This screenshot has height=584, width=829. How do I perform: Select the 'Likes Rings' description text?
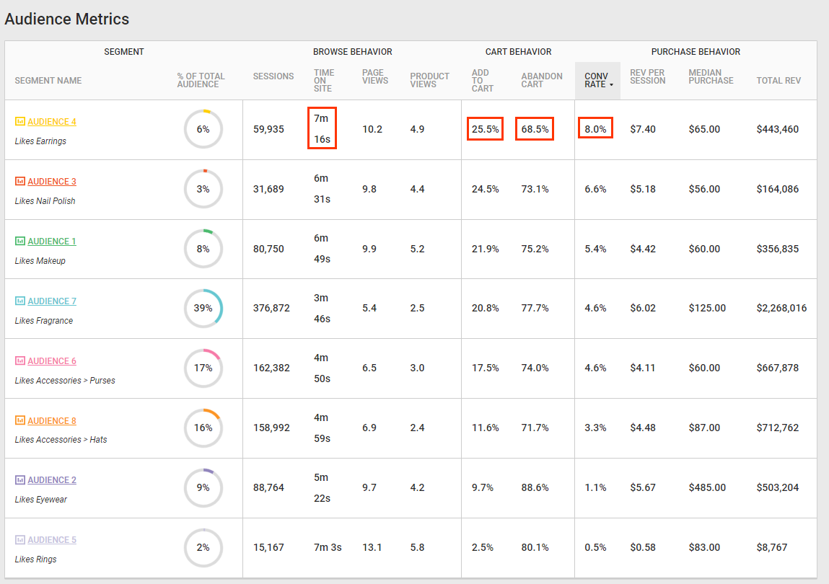35,559
